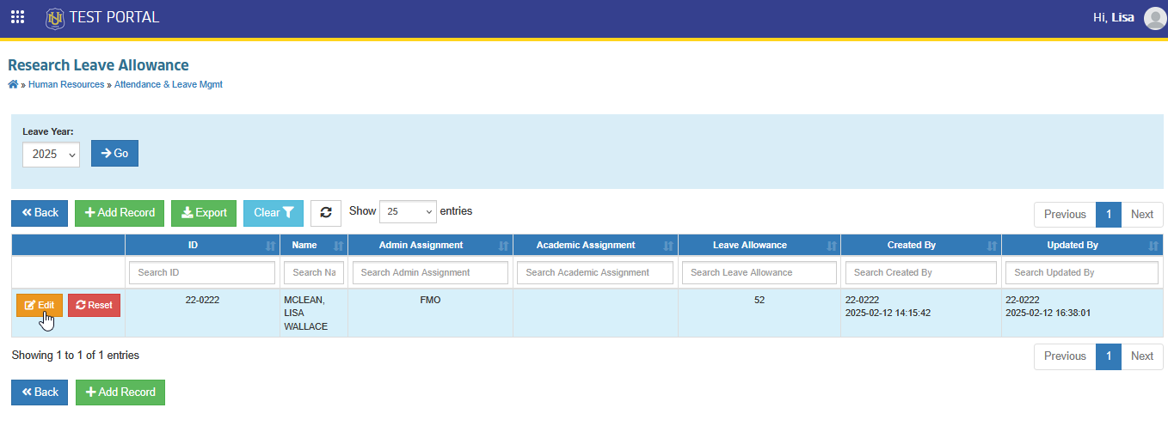Image resolution: width=1168 pixels, height=426 pixels.
Task: Sort by the Name column arrows
Action: point(338,246)
